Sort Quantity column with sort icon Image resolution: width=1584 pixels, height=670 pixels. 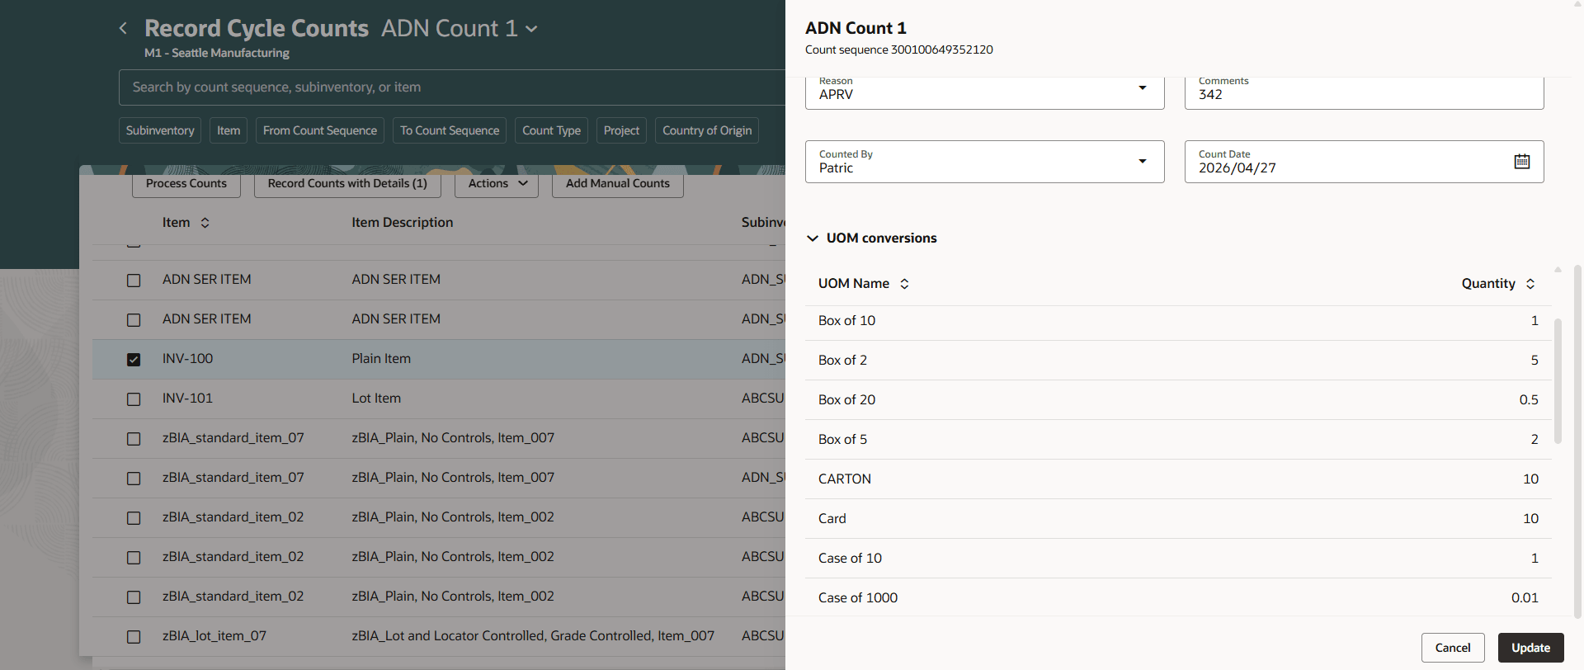1530,284
